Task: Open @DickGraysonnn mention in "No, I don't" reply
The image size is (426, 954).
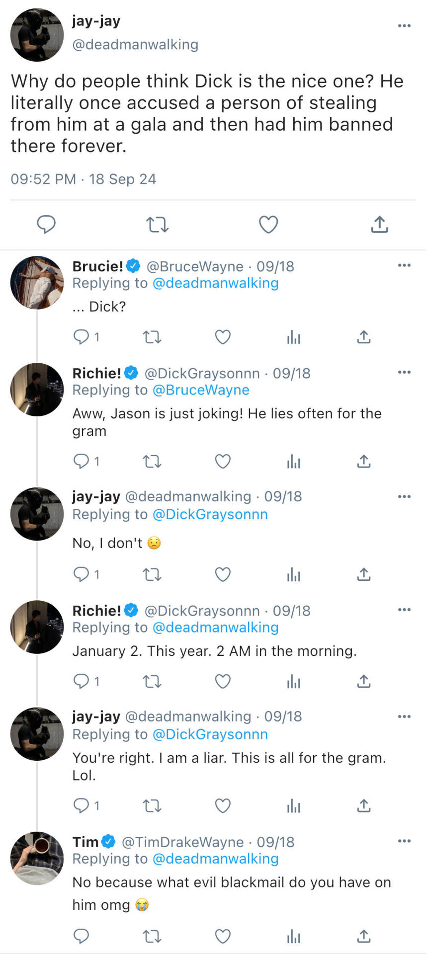Action: tap(210, 514)
